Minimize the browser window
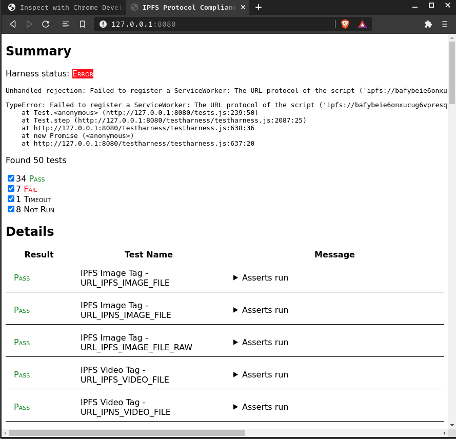The width and height of the screenshot is (456, 439). point(415,6)
